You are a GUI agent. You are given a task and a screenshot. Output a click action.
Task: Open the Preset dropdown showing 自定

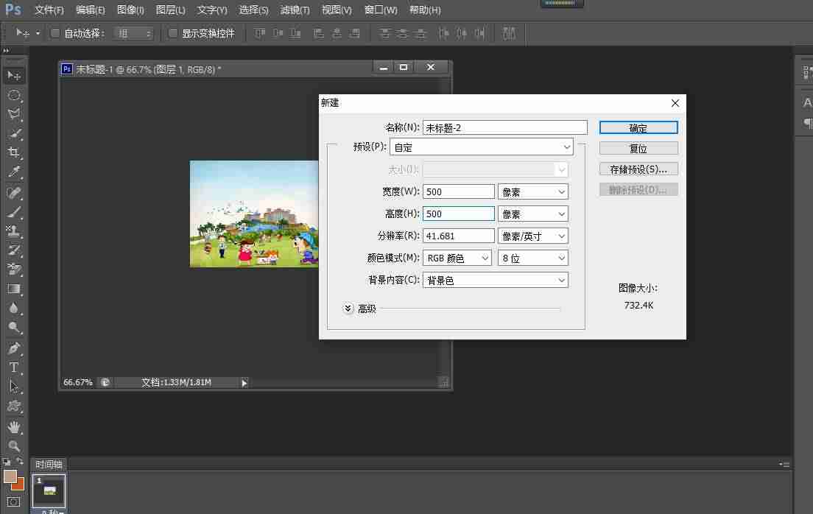pyautogui.click(x=481, y=147)
